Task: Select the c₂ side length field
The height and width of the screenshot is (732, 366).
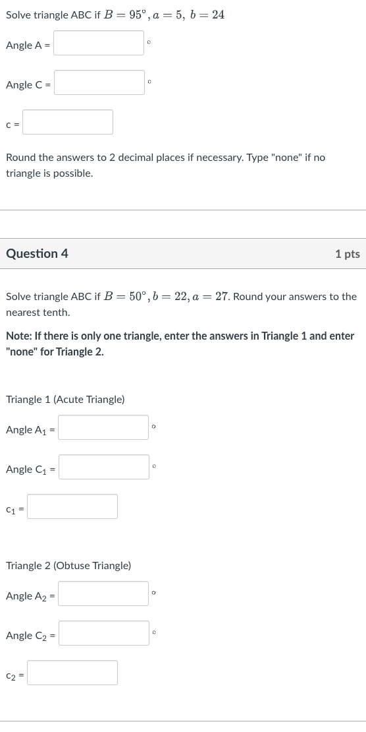Action: tap(72, 673)
